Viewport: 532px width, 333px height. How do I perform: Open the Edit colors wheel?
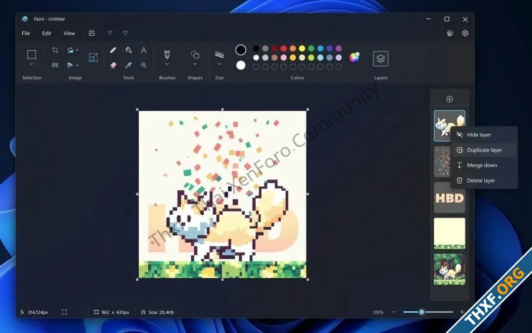[x=354, y=57]
